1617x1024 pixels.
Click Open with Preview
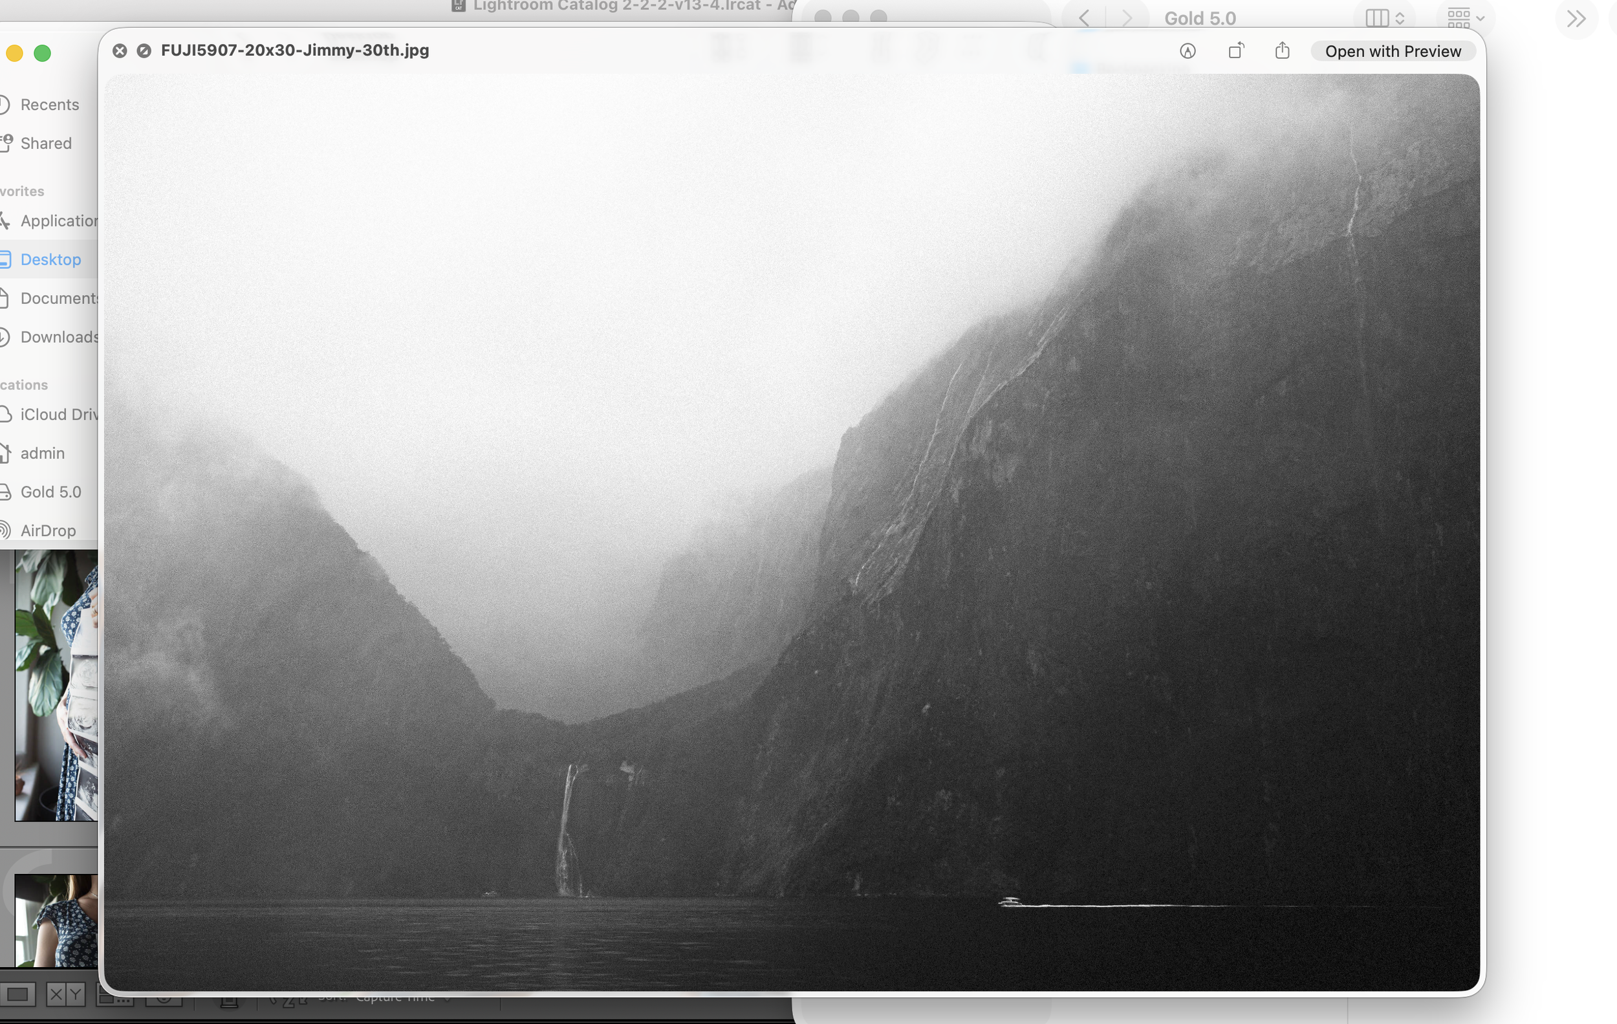pyautogui.click(x=1393, y=50)
